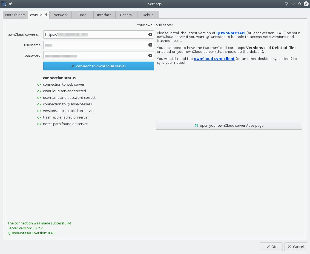Screen dimensions: 310x254
Task: Clear the password field
Action: (x=150, y=55)
